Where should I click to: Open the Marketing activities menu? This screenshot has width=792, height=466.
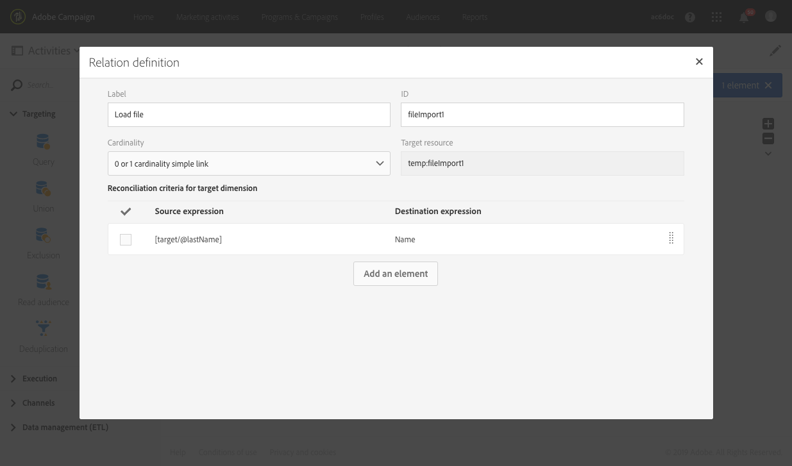click(x=208, y=17)
